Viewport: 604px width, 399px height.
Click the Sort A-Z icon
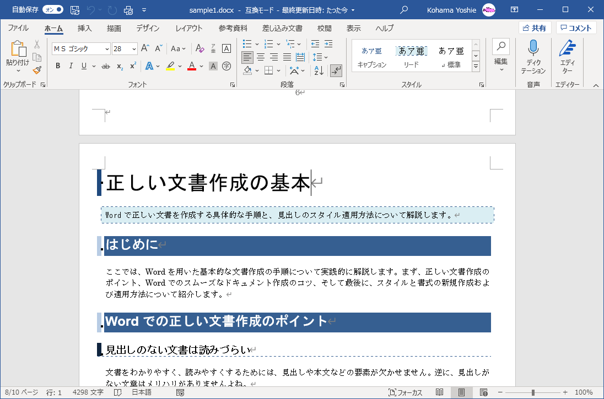point(319,70)
